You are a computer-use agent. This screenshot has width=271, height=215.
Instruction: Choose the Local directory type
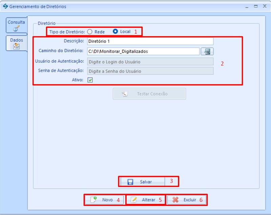click(116, 32)
